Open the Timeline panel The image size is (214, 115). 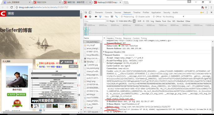coord(137,12)
